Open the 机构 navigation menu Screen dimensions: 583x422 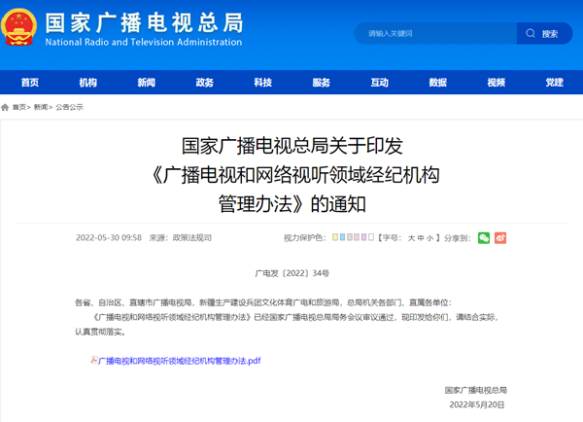(87, 83)
